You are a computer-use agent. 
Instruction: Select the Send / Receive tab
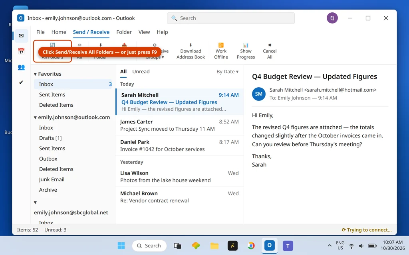tap(91, 32)
